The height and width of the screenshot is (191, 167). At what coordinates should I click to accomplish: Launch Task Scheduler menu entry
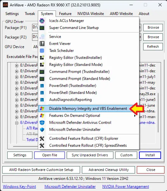pos(89,51)
